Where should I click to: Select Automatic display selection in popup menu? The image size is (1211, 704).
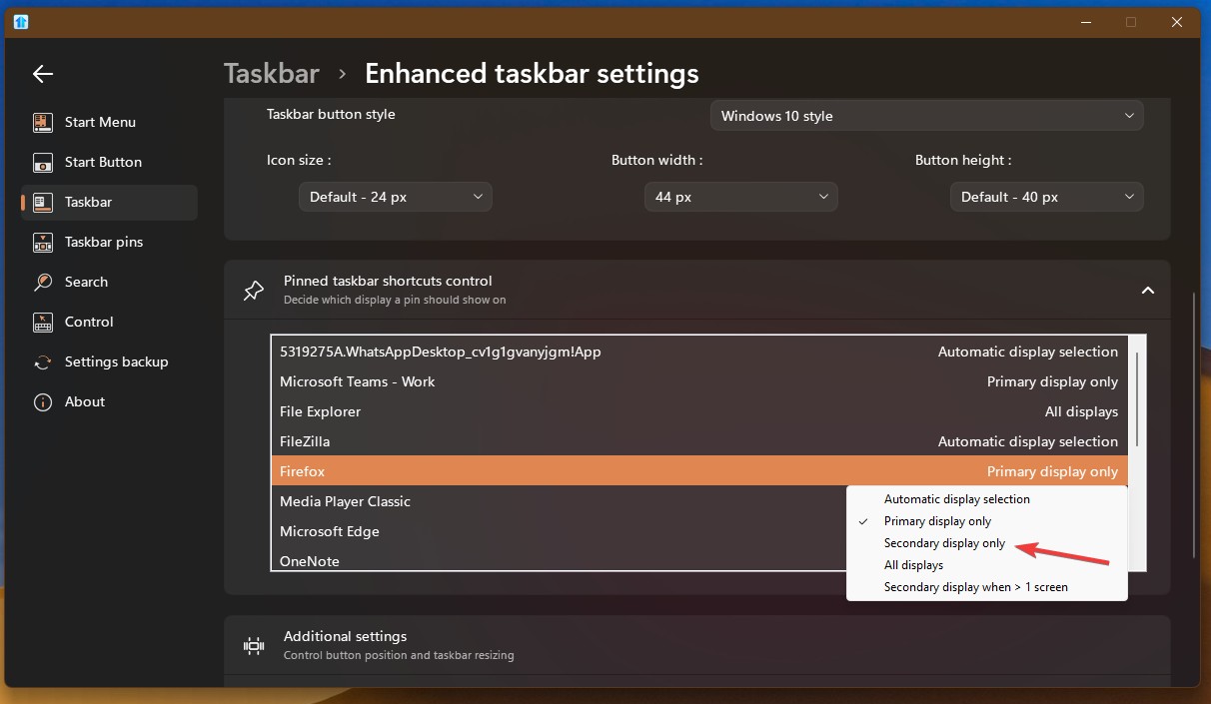tap(956, 498)
